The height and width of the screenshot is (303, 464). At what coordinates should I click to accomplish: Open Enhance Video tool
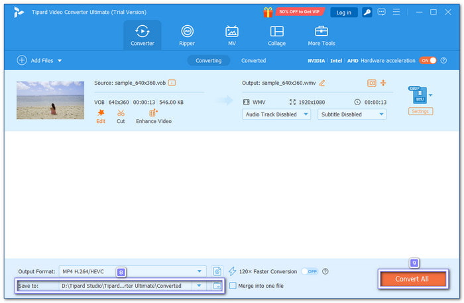pos(154,116)
